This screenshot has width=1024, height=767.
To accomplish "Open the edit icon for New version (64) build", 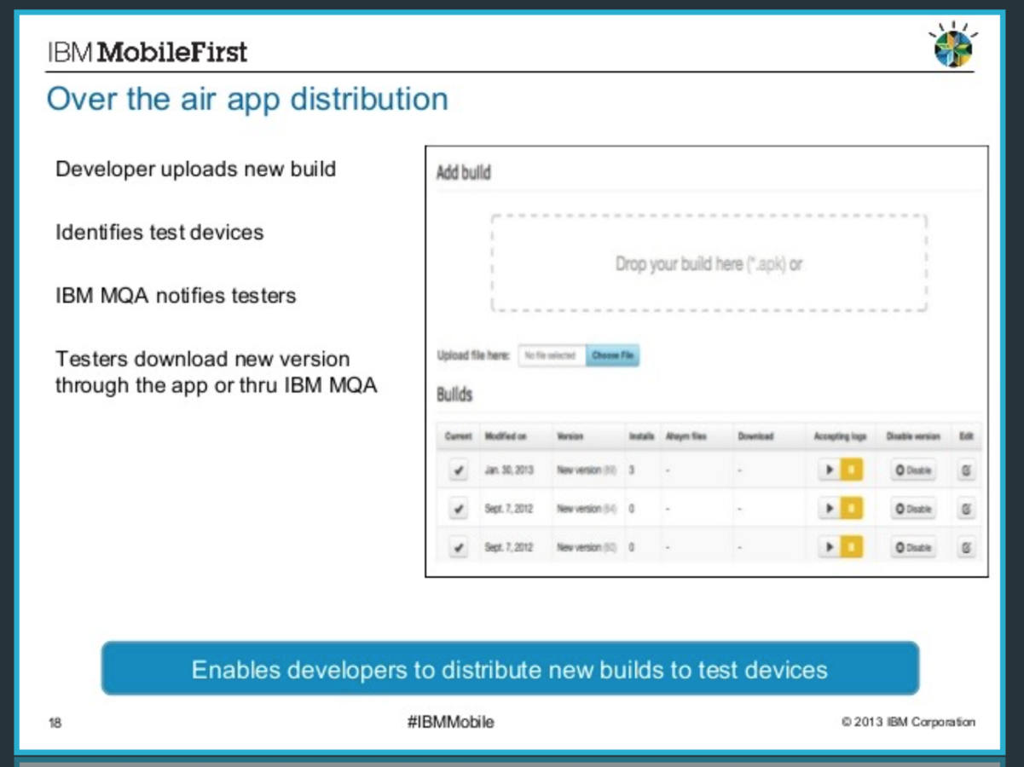I will point(966,509).
